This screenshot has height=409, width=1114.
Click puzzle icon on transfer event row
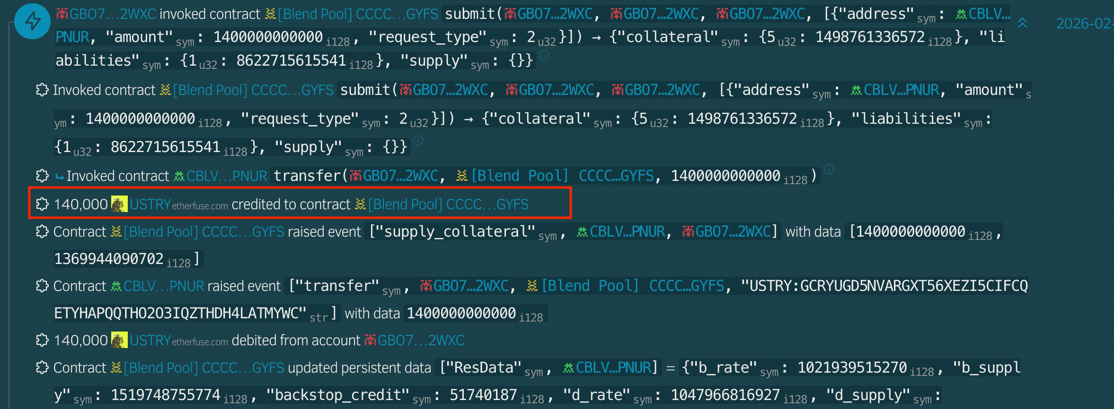point(43,286)
